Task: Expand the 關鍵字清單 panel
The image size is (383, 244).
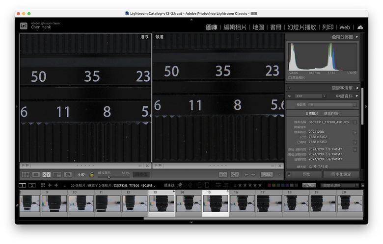Action: [x=357, y=88]
